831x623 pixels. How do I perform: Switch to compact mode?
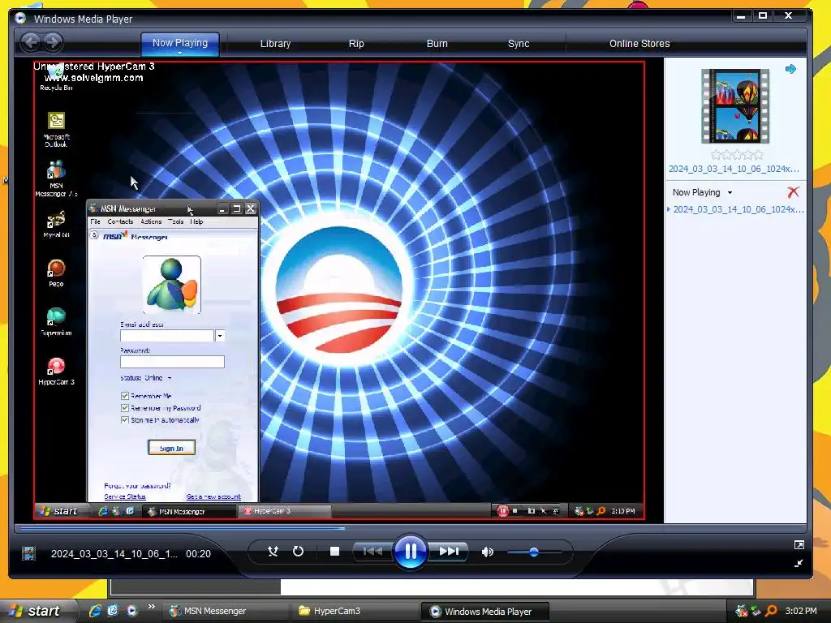(x=799, y=563)
